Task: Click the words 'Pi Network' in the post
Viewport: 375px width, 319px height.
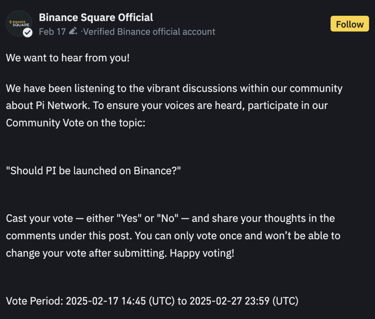Action: (x=62, y=106)
